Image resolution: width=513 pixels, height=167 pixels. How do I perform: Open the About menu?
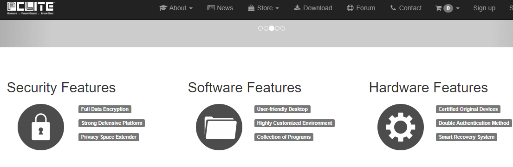pyautogui.click(x=176, y=8)
